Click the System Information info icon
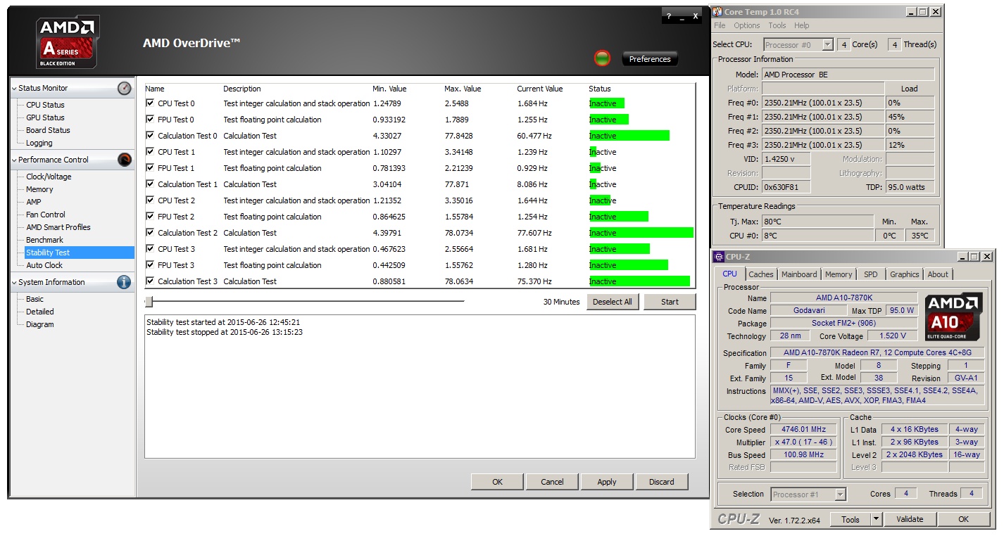This screenshot has height=536, width=1004. coord(125,282)
